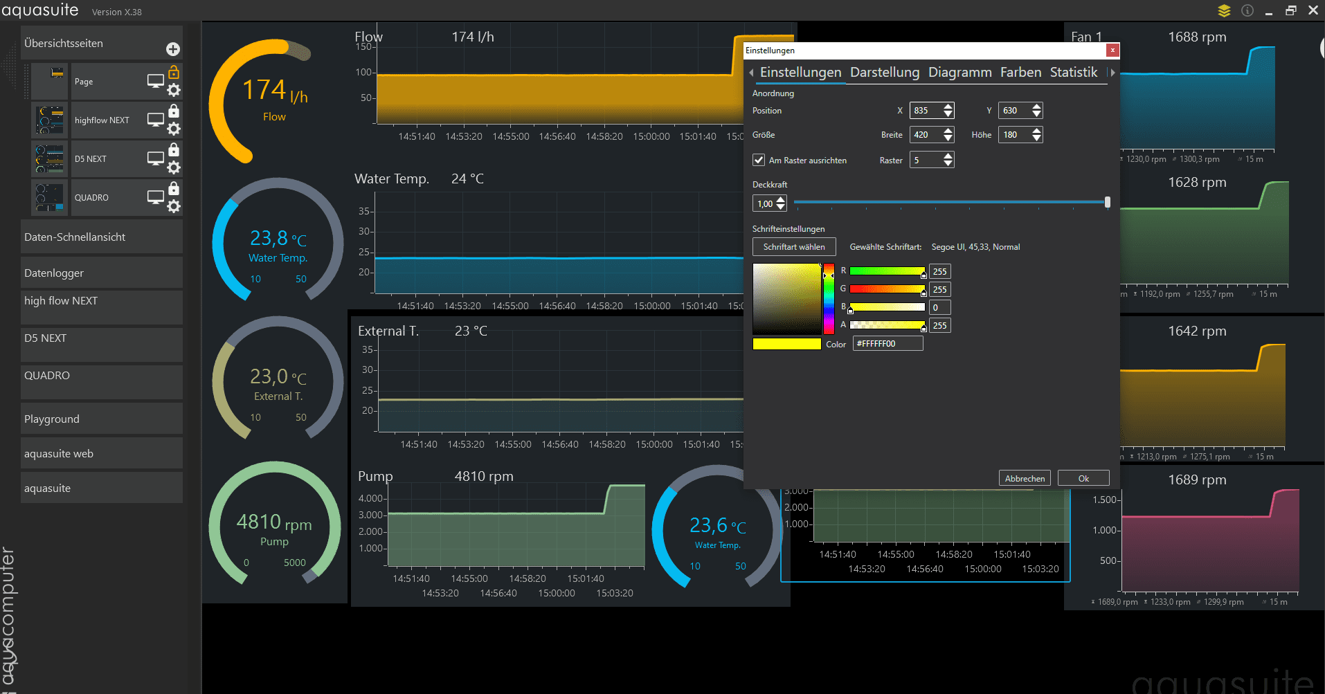Open gear settings for D5 NEXT overview page
Screen dimensions: 1325x694
click(x=174, y=167)
